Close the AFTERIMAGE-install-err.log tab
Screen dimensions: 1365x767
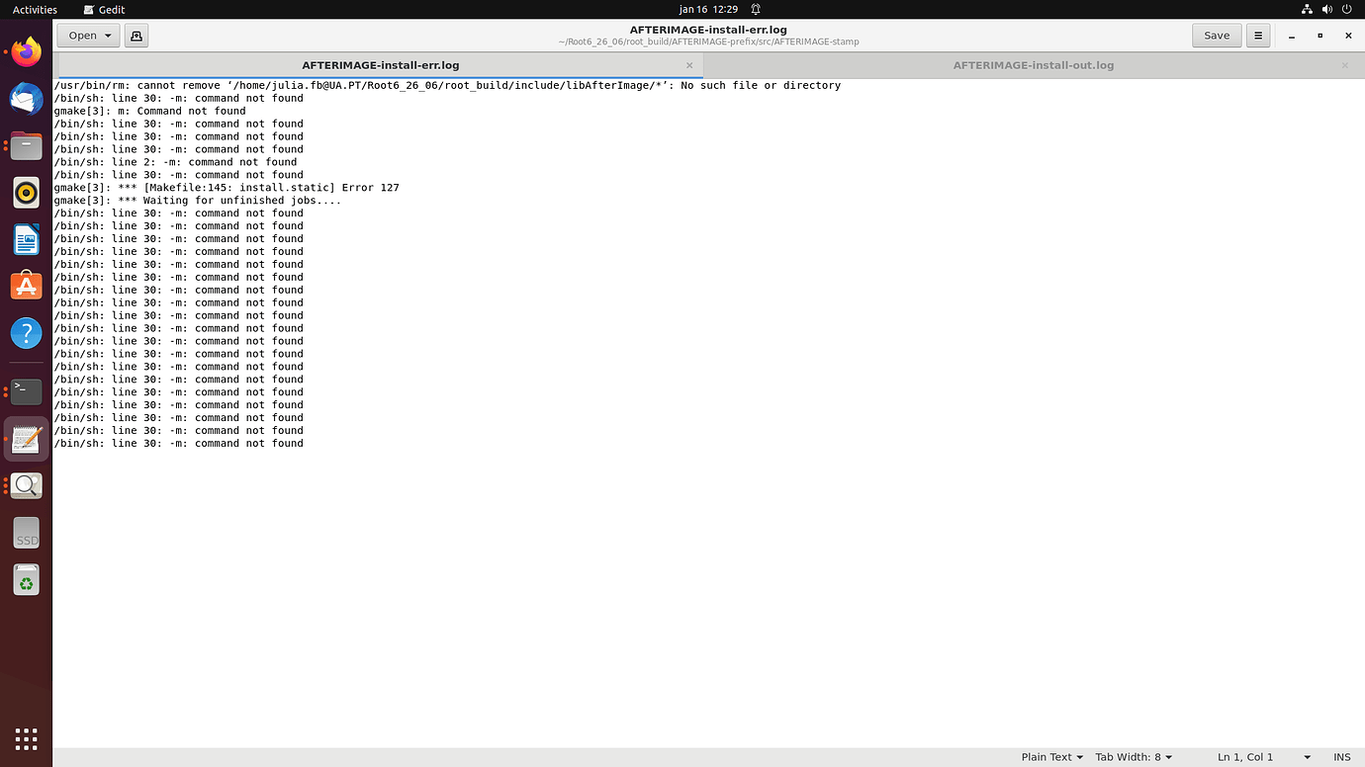(689, 65)
